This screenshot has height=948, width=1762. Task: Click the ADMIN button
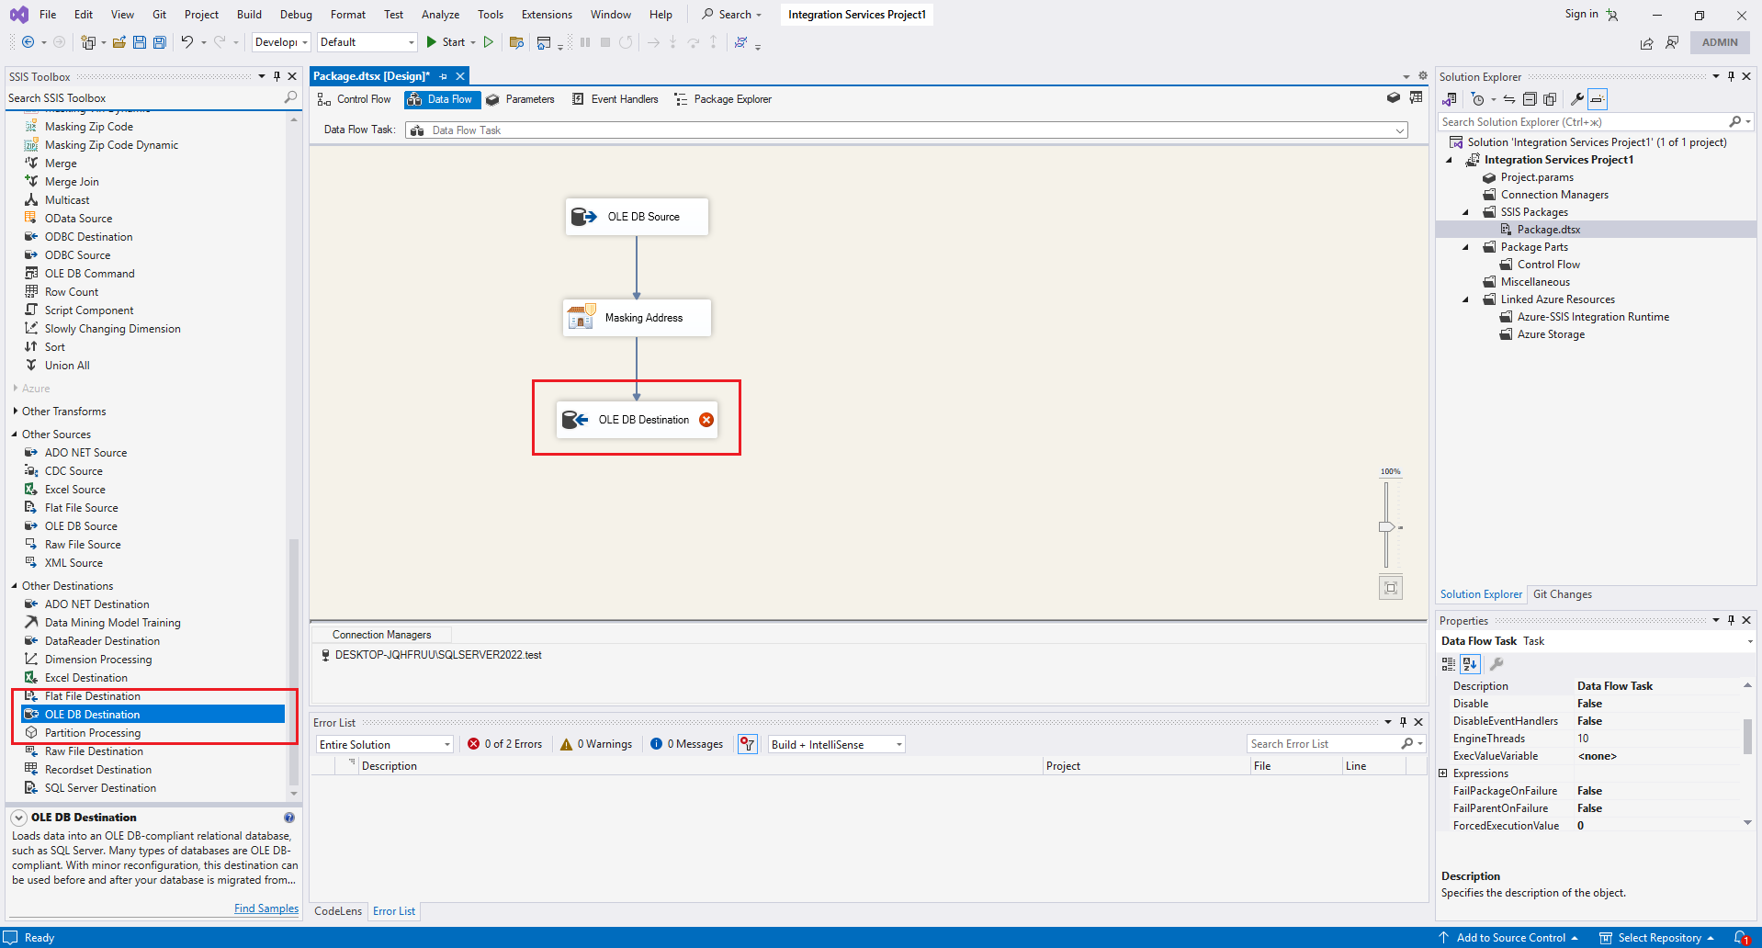pos(1720,42)
